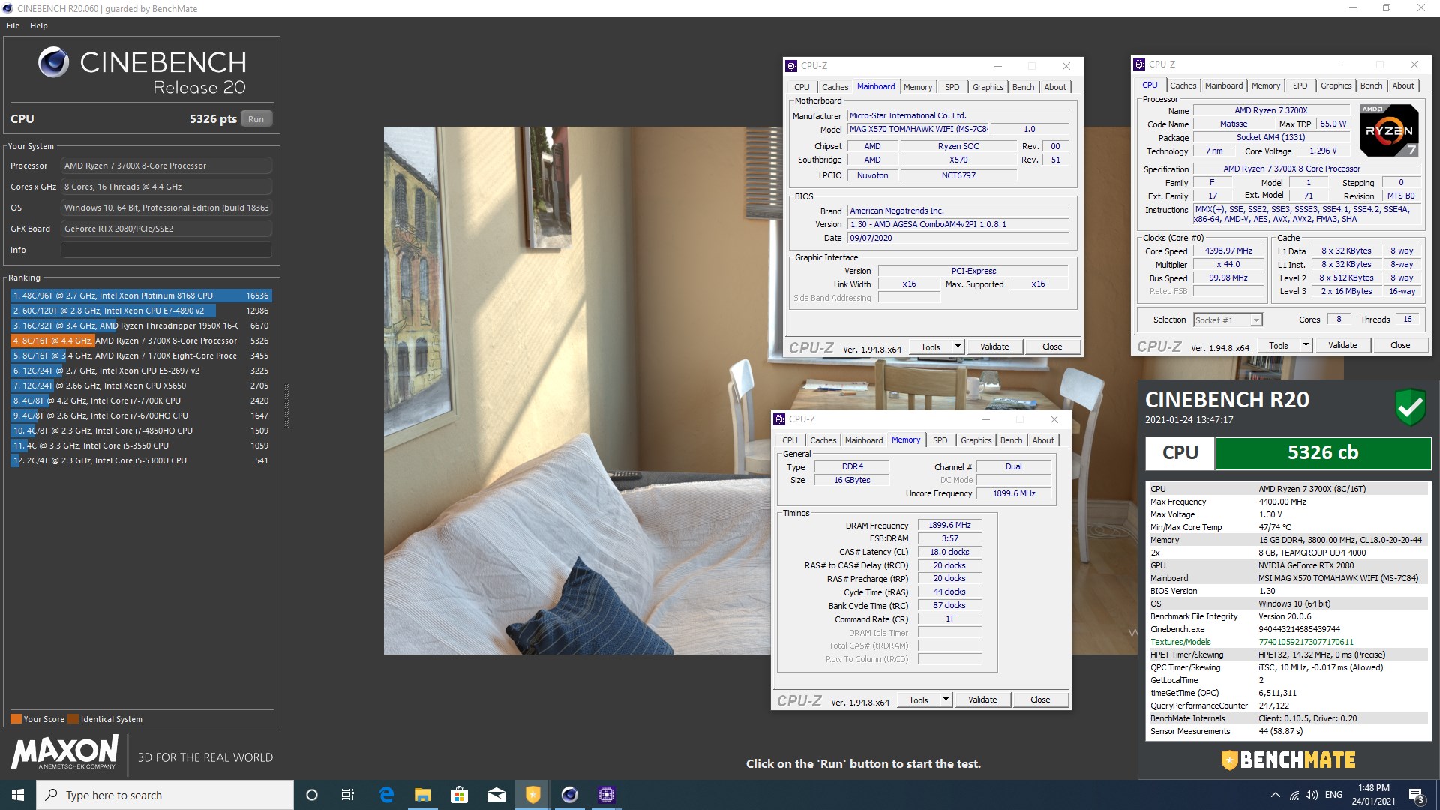Switch to CPU-Z taskbar icon
This screenshot has width=1440, height=810.
(x=606, y=795)
